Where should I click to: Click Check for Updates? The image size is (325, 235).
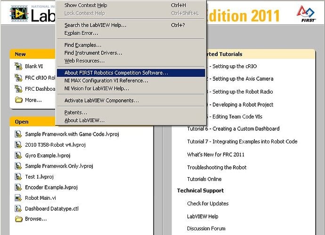click(x=208, y=204)
